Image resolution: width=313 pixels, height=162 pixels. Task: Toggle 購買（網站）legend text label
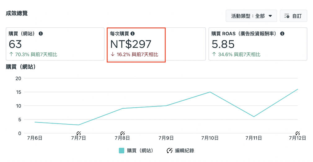[x=140, y=151]
